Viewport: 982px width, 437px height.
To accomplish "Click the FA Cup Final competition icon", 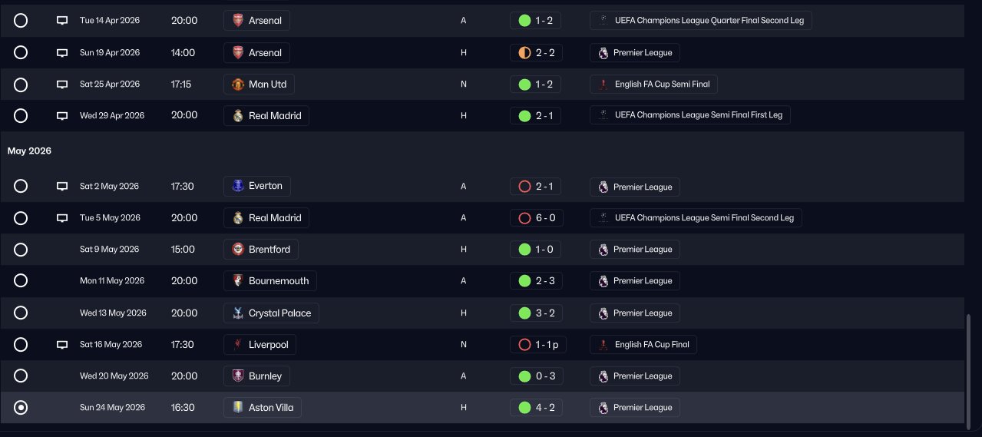I will pos(604,345).
